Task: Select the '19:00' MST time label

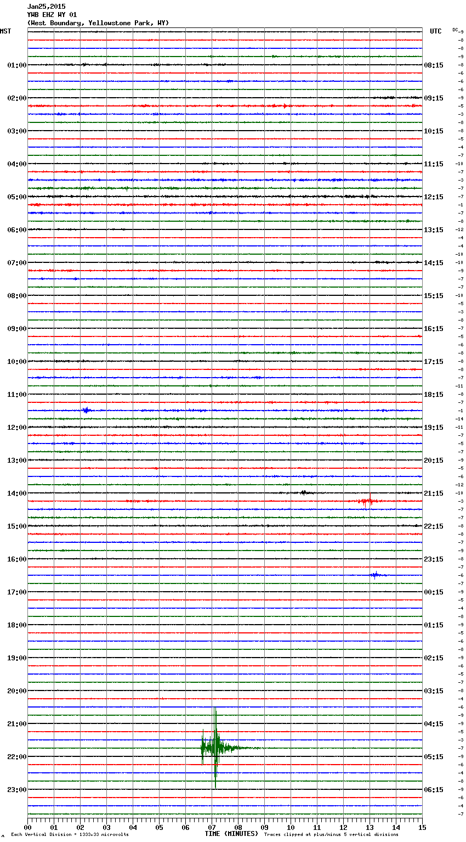Action: pos(17,658)
